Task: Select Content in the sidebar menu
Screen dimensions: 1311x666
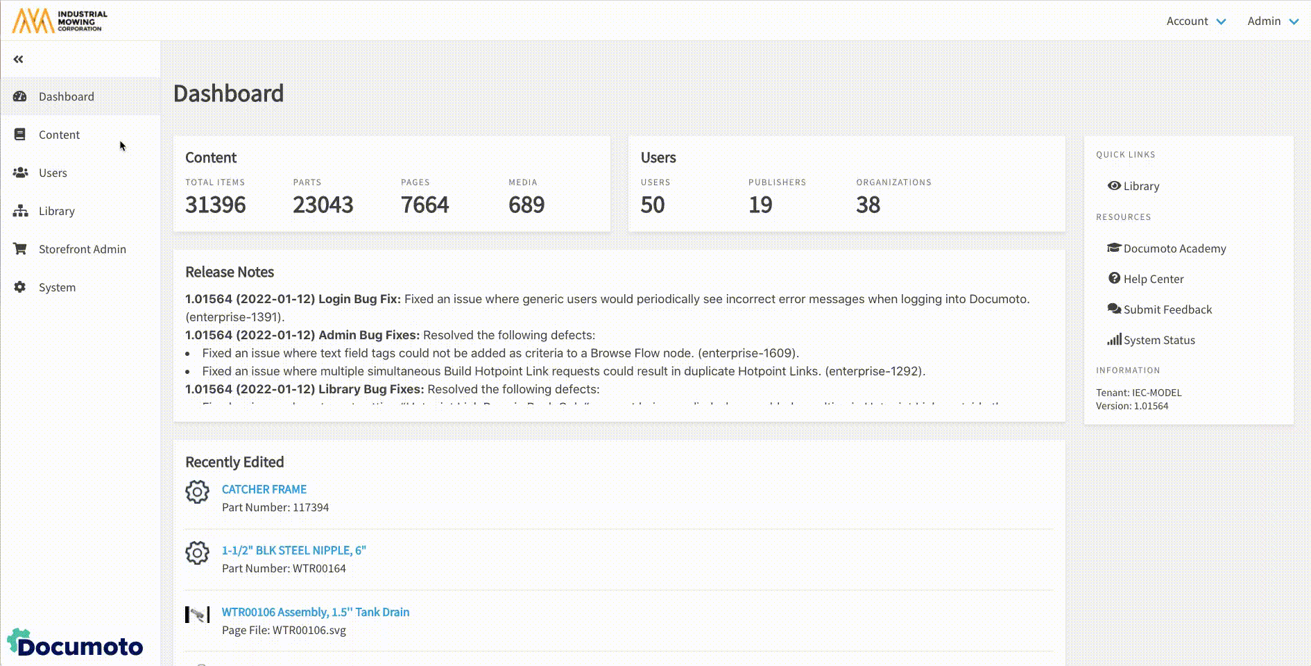Action: click(x=59, y=135)
